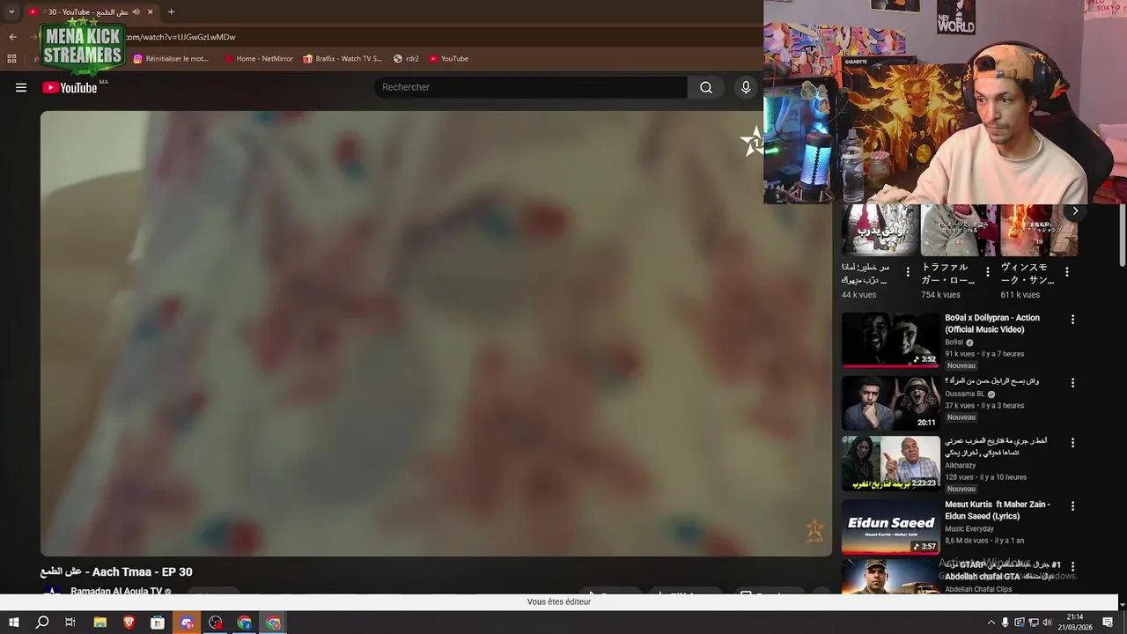Open the Oussama BL 20:11 video thumbnail
Screen dimensions: 1127x634
coord(891,403)
